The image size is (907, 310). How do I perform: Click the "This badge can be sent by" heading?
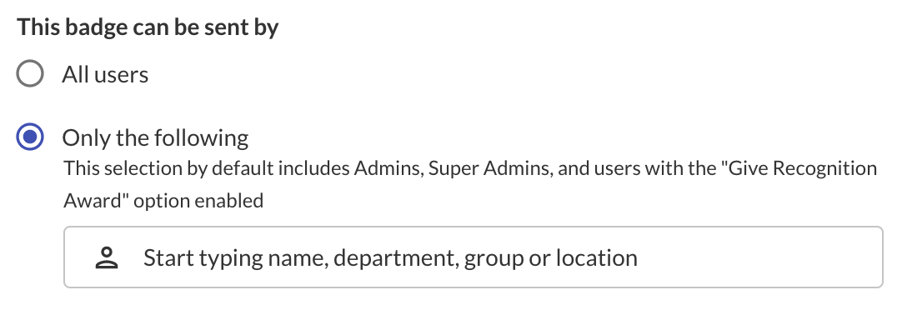tap(148, 27)
